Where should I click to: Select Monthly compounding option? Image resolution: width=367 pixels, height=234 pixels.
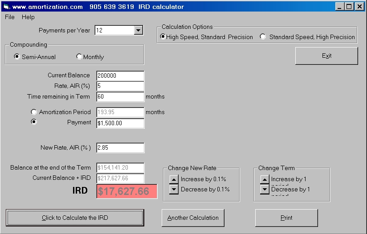[x=79, y=57]
